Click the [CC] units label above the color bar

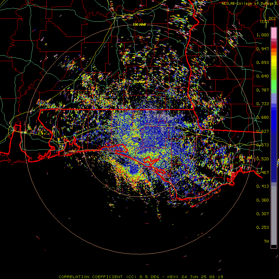264,22
